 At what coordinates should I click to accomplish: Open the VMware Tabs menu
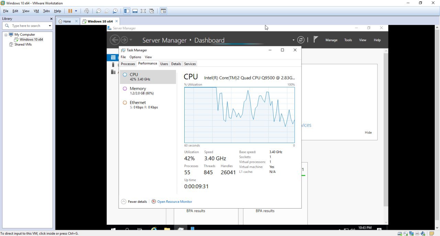pos(46,11)
